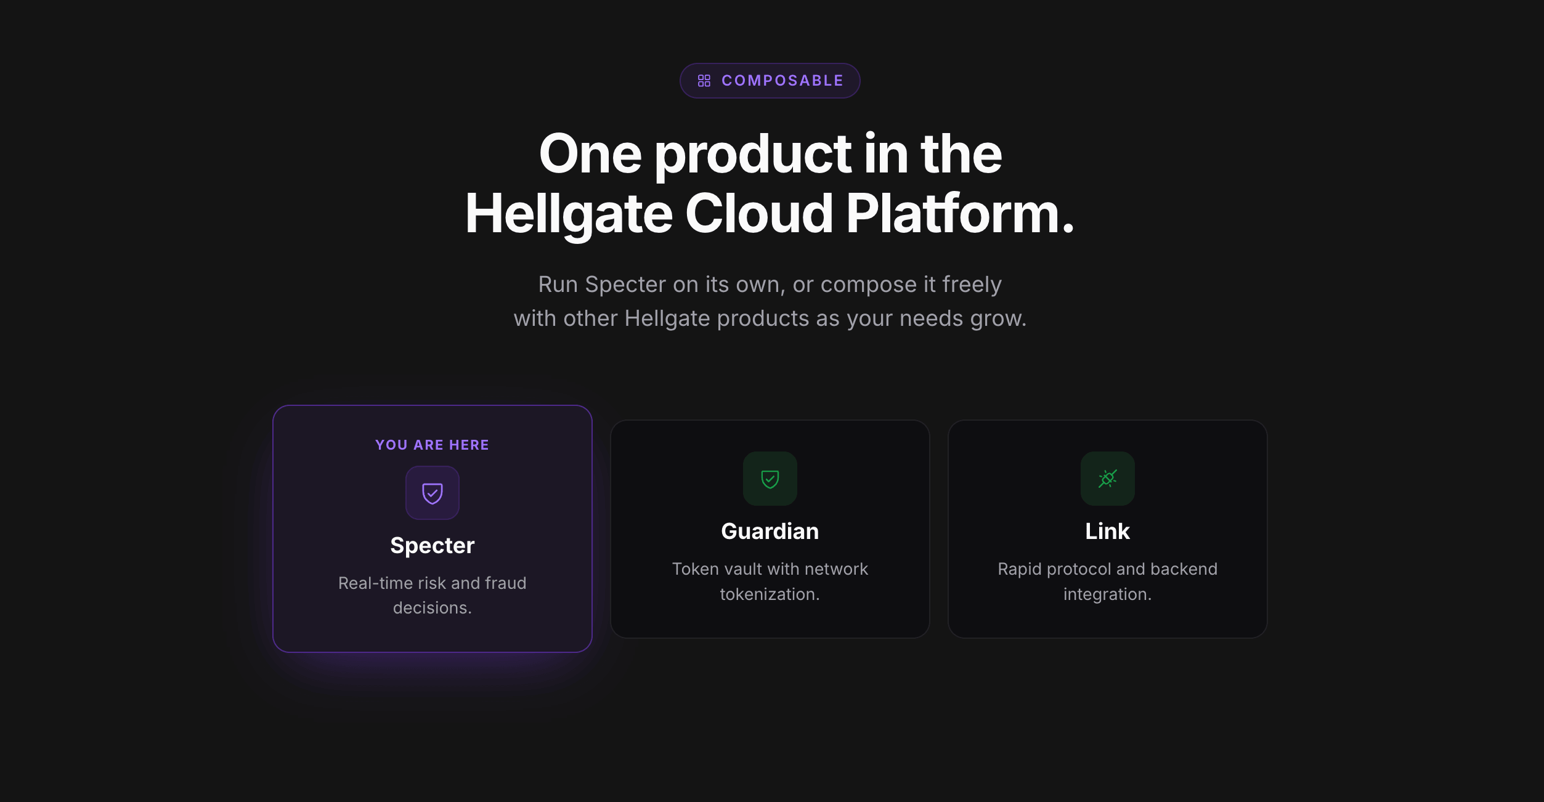Click the YOU ARE HERE label
This screenshot has height=802, width=1544.
click(433, 445)
